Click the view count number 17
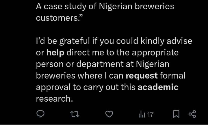Viewport: 208px width, 125px height. coord(150,115)
